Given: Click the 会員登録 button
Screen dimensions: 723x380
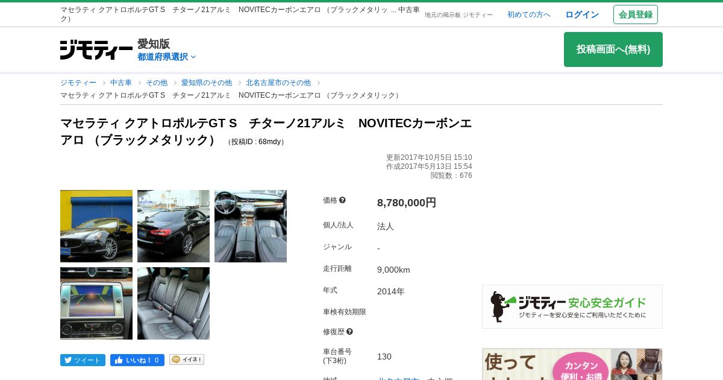Looking at the screenshot, I should point(636,14).
